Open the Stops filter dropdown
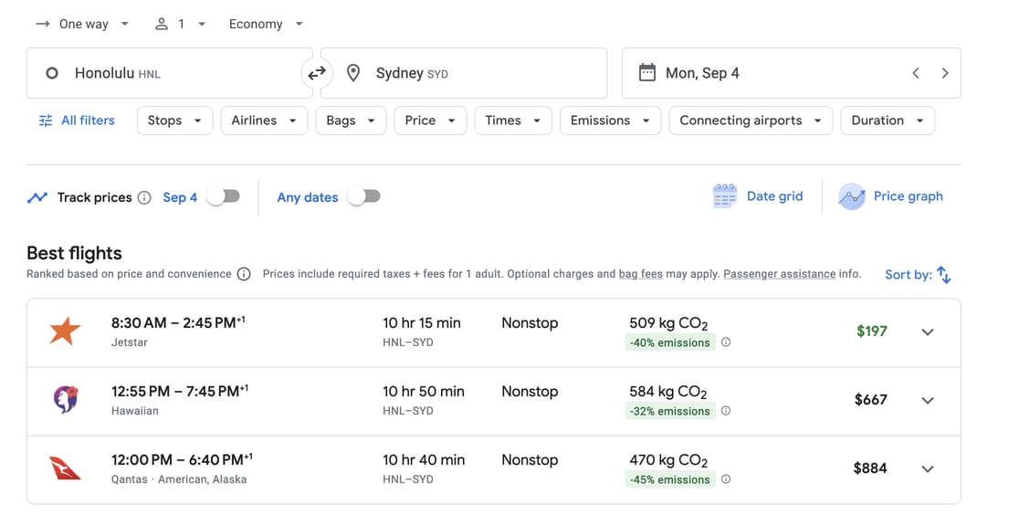The width and height of the screenshot is (1030, 526). coord(174,121)
